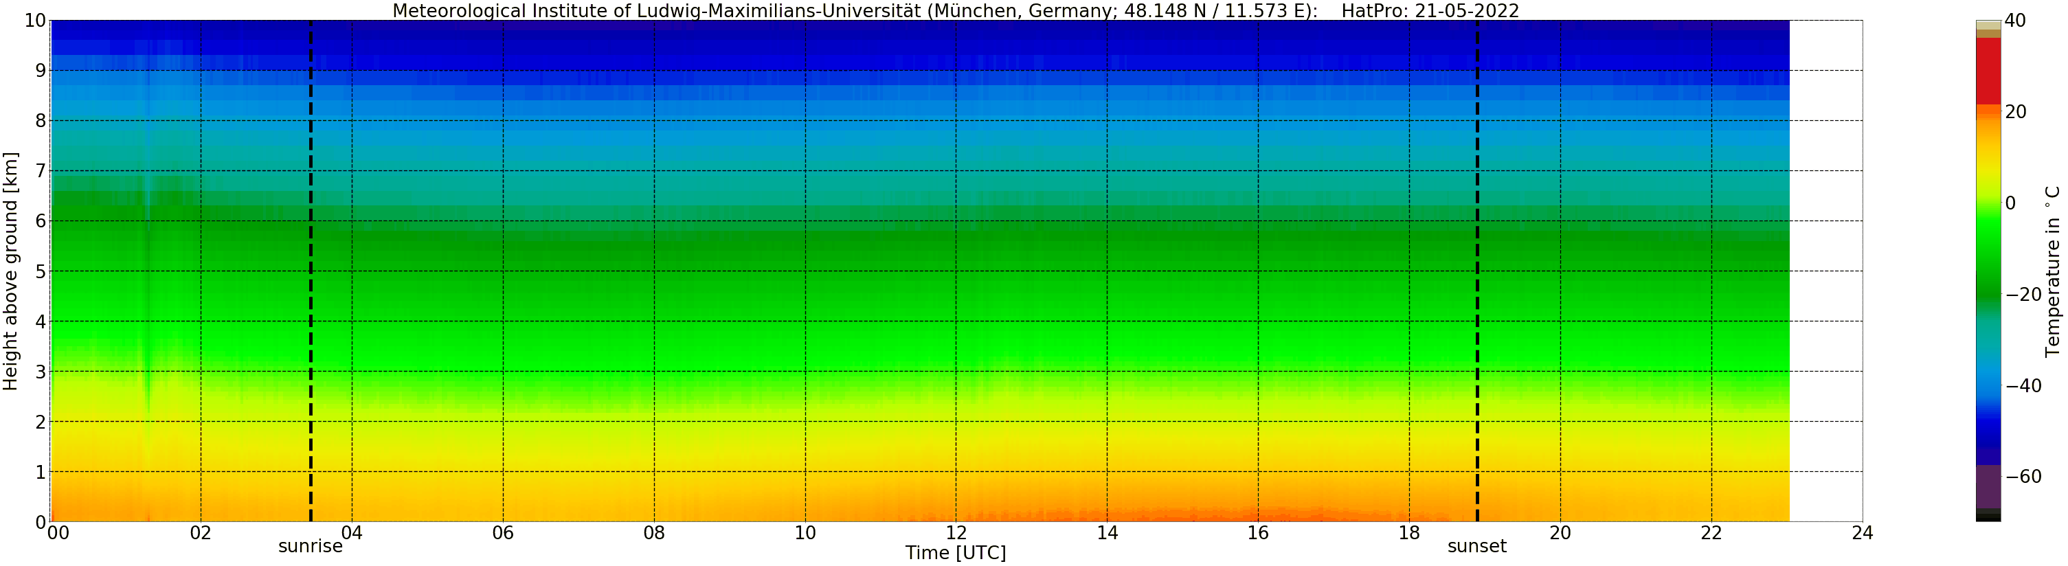Click the 12 tick label on time axis
2068x566 pixels.
(x=956, y=533)
